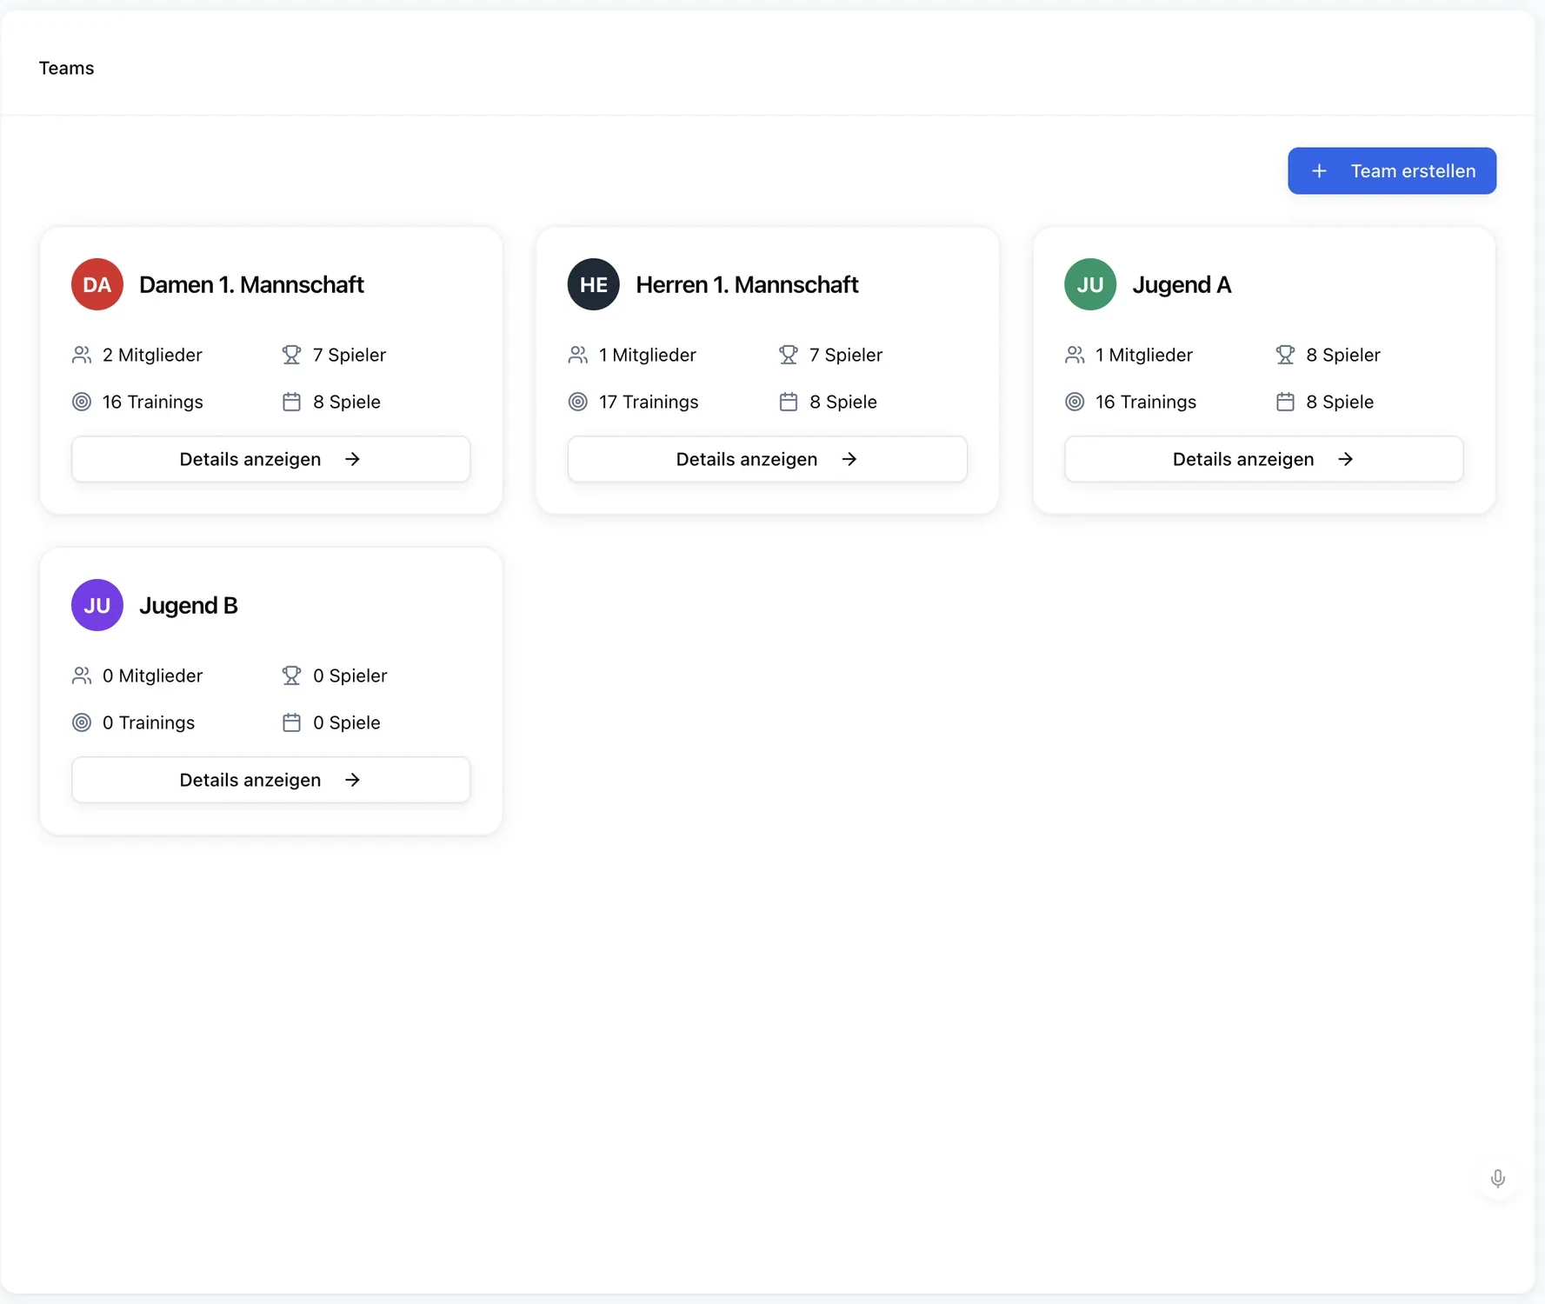Click the 0 Spieler text
This screenshot has width=1545, height=1304.
click(350, 675)
